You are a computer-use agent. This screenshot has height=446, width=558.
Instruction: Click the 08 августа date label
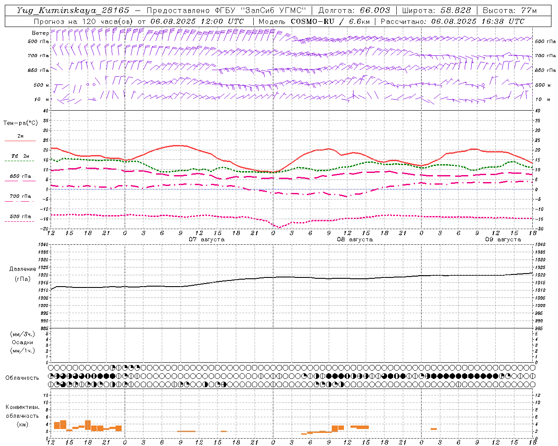click(x=355, y=240)
